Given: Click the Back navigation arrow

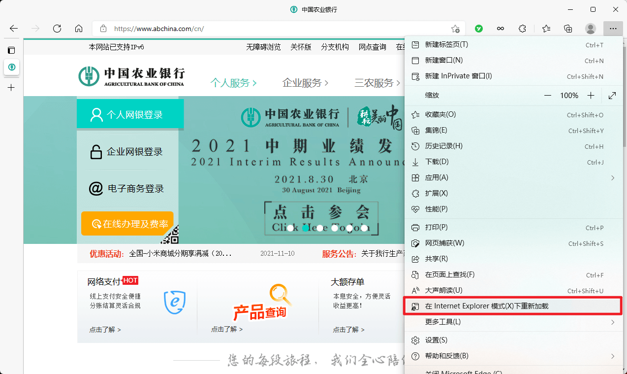Looking at the screenshot, I should pyautogui.click(x=13, y=29).
